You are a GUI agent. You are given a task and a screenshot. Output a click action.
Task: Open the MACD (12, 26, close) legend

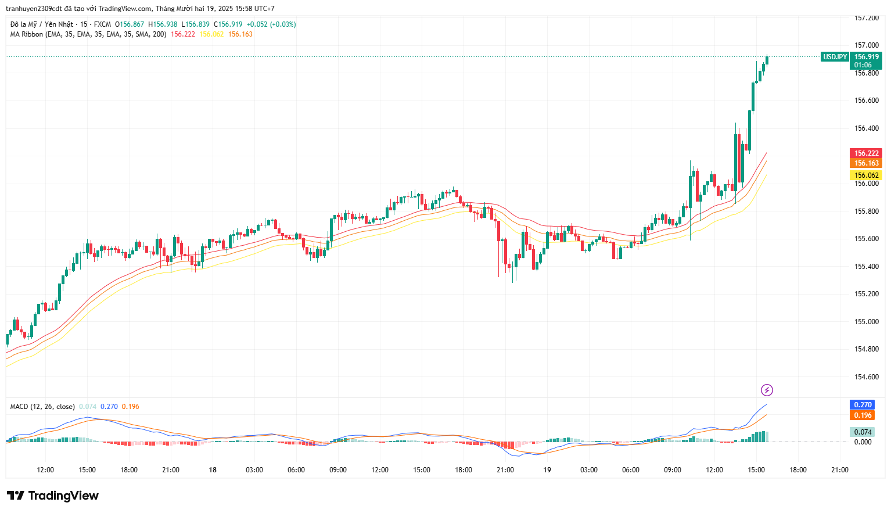click(42, 407)
